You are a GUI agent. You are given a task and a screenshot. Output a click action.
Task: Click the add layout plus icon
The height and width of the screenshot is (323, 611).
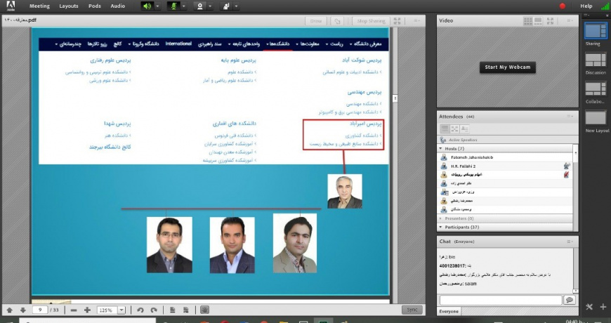(x=603, y=307)
